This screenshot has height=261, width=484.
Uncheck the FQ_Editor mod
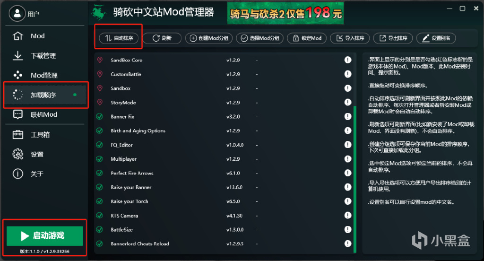[x=99, y=145]
